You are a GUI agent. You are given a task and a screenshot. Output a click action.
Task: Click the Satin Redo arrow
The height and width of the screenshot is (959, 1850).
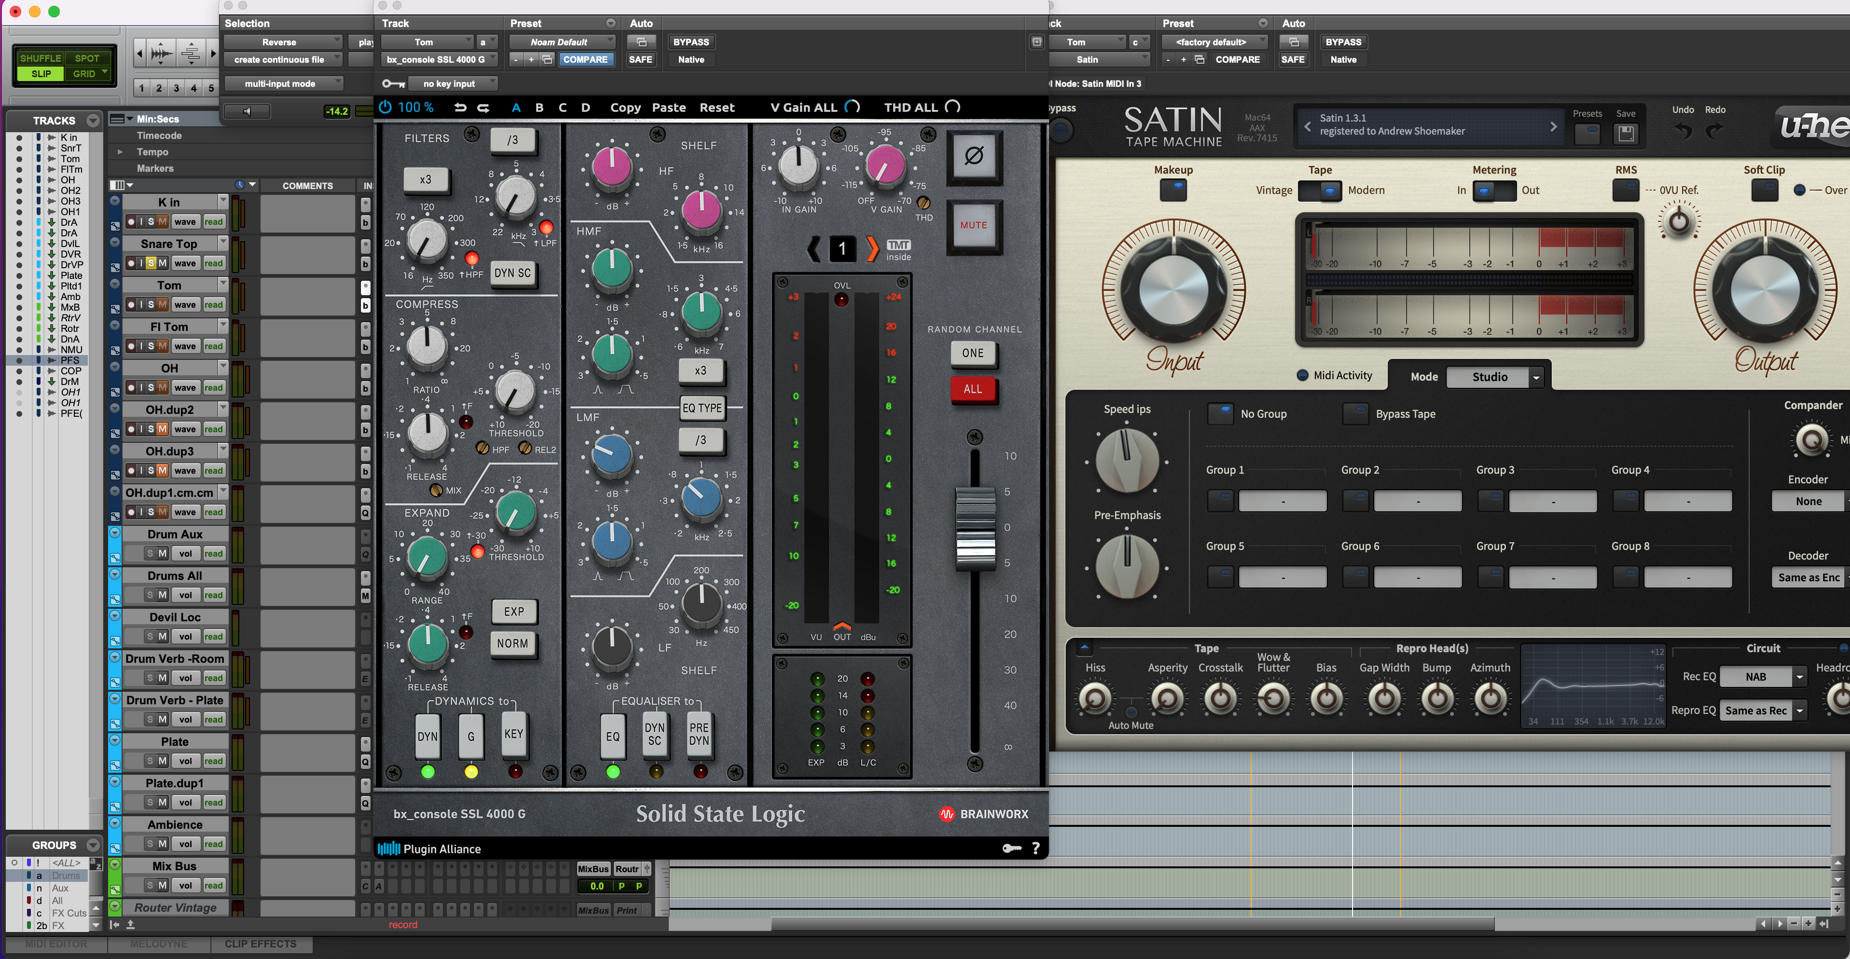(x=1714, y=130)
